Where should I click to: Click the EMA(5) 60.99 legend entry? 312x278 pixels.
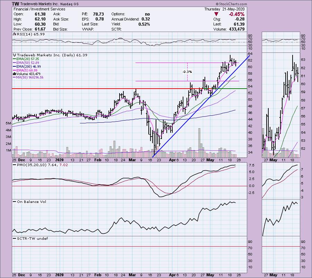click(25, 71)
